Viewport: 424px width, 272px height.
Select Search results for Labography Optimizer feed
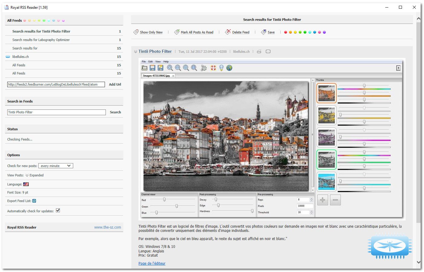pos(64,40)
